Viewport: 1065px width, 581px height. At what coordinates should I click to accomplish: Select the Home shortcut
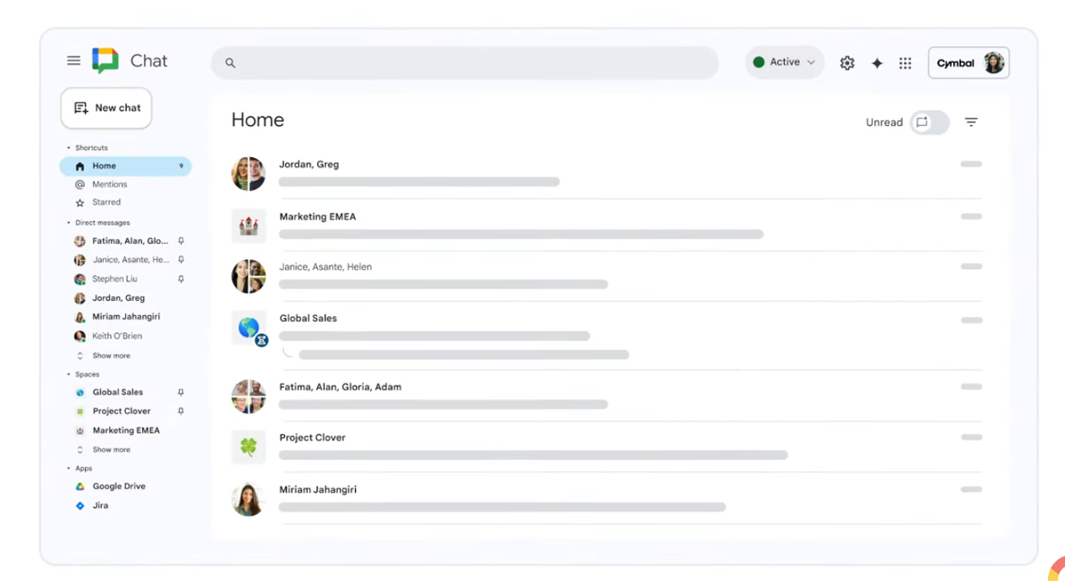click(105, 166)
